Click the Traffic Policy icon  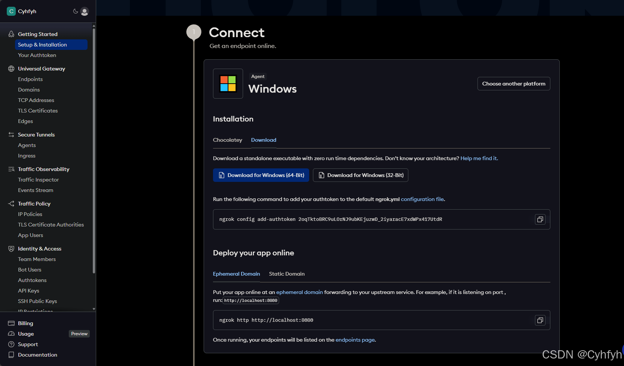pyautogui.click(x=11, y=204)
